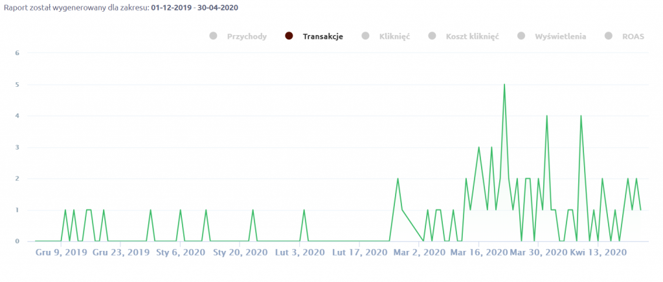Click the highest chart peak at value 5
The height and width of the screenshot is (282, 663).
click(504, 84)
